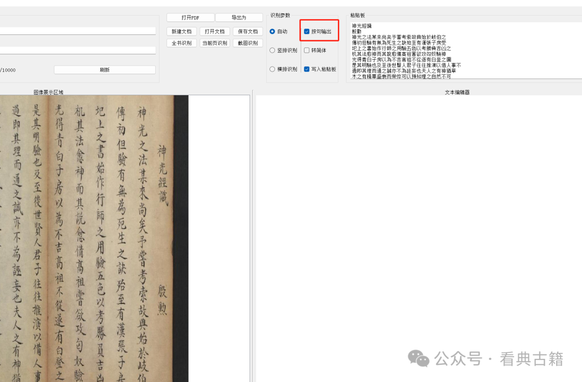
Task: Select 竖排识别 vertical layout recognition
Action: (273, 50)
